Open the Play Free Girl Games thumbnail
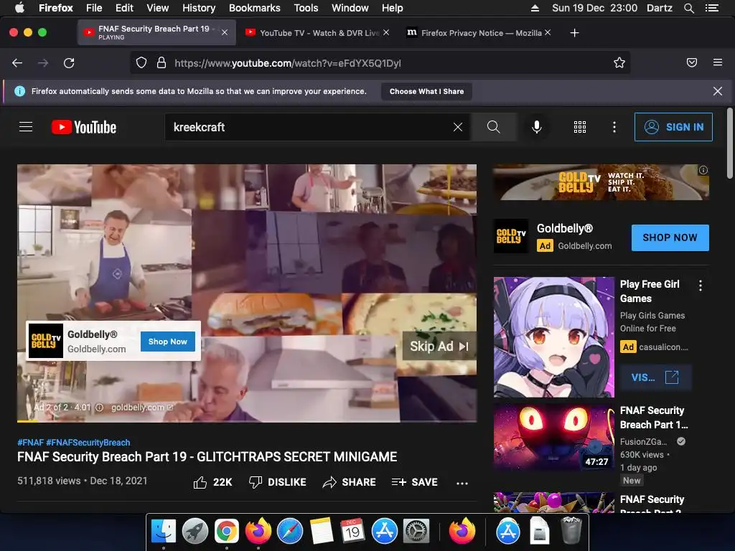This screenshot has height=551, width=735. pyautogui.click(x=553, y=337)
